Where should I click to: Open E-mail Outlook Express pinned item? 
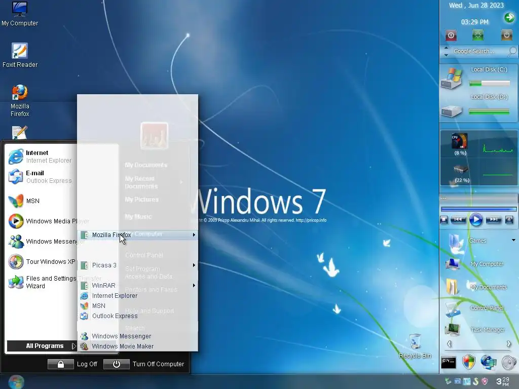coord(40,177)
